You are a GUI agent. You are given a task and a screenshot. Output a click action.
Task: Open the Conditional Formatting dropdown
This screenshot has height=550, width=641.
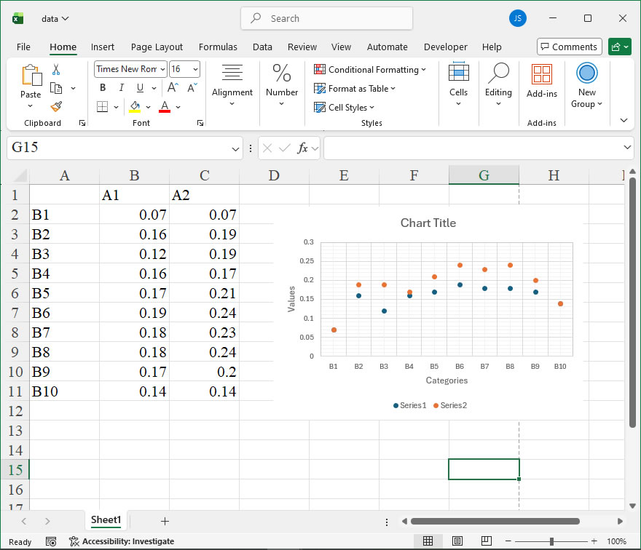(370, 70)
